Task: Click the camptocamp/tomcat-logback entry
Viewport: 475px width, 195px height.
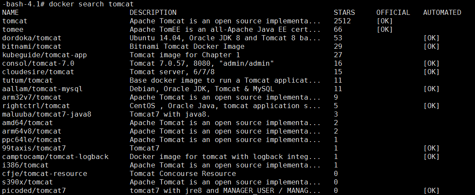Action: click(x=55, y=157)
